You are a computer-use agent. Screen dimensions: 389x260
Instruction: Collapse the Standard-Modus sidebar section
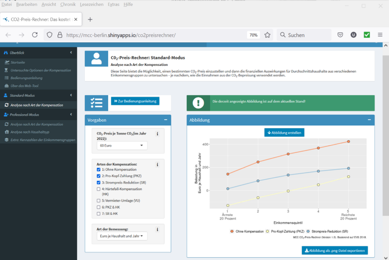(x=71, y=95)
